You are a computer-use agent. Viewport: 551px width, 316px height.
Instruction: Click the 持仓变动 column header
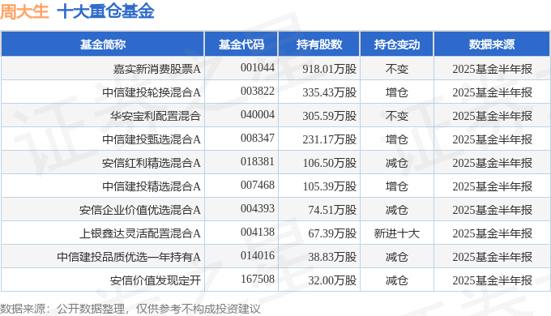point(397,45)
